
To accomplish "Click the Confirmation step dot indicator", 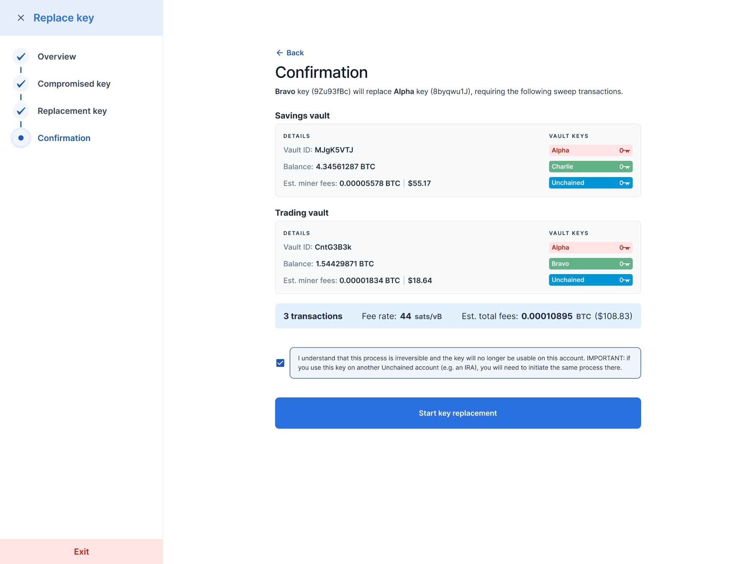I will 21,138.
